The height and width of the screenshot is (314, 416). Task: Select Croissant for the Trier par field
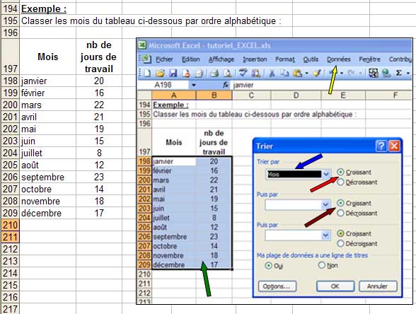(x=340, y=172)
